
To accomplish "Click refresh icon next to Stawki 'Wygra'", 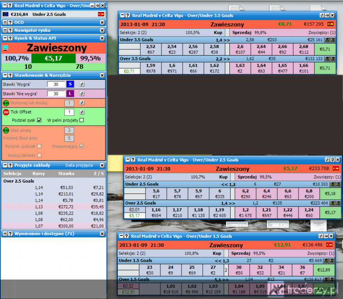I will 82,84.
